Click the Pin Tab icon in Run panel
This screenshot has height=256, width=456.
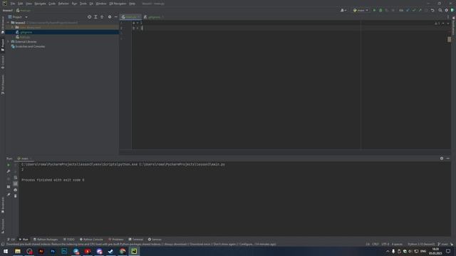point(9,194)
